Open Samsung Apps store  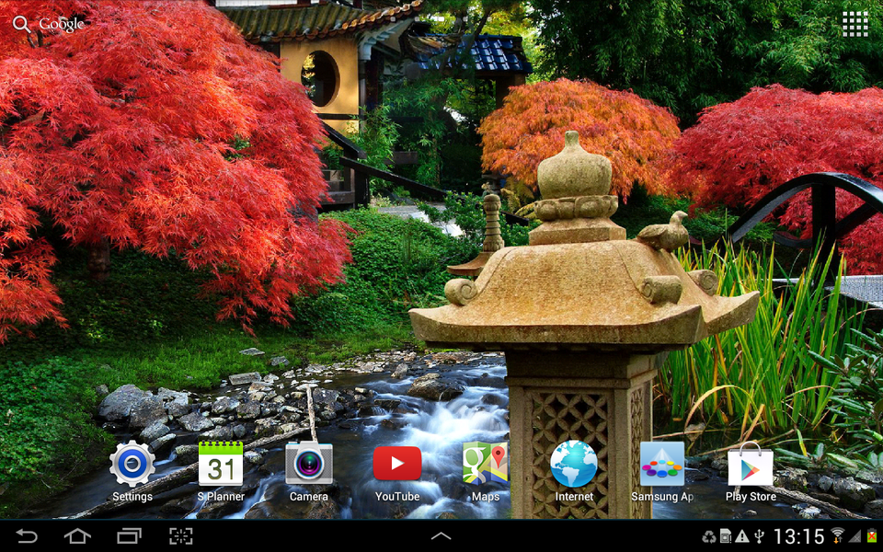(x=662, y=465)
